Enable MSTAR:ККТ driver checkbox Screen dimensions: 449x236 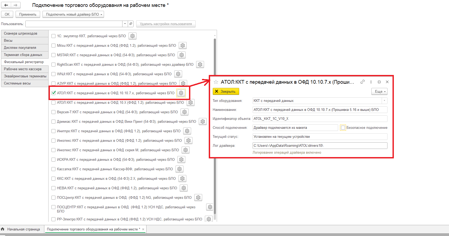pos(54,55)
